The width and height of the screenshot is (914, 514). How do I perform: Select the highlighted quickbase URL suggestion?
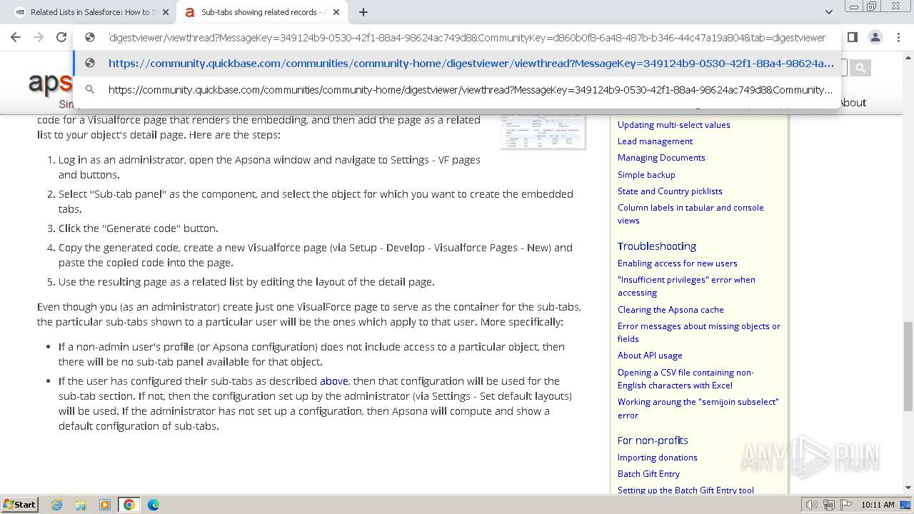coord(457,64)
